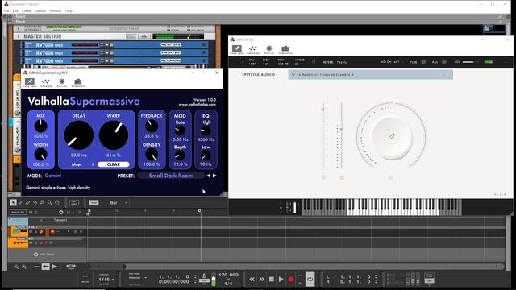The width and height of the screenshot is (516, 290).
Task: Click Keep open icon in LABS window
Action: (236, 48)
